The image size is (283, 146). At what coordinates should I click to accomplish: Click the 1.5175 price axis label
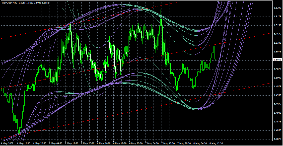[x=277, y=17]
